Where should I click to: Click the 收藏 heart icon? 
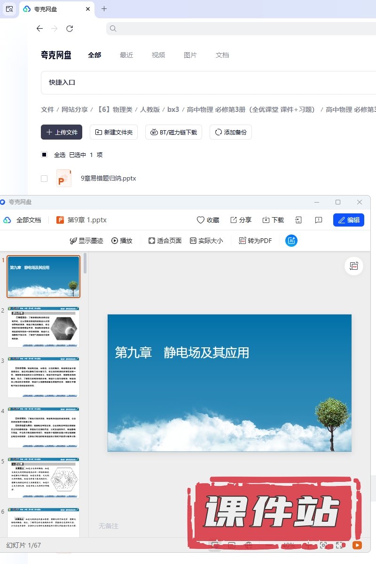[201, 220]
